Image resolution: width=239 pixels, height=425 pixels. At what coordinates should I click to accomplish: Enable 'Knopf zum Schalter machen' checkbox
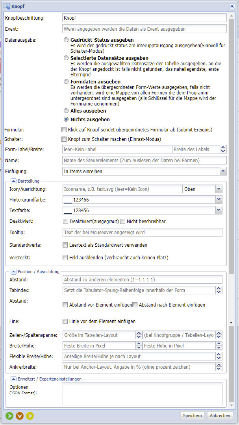(x=64, y=139)
